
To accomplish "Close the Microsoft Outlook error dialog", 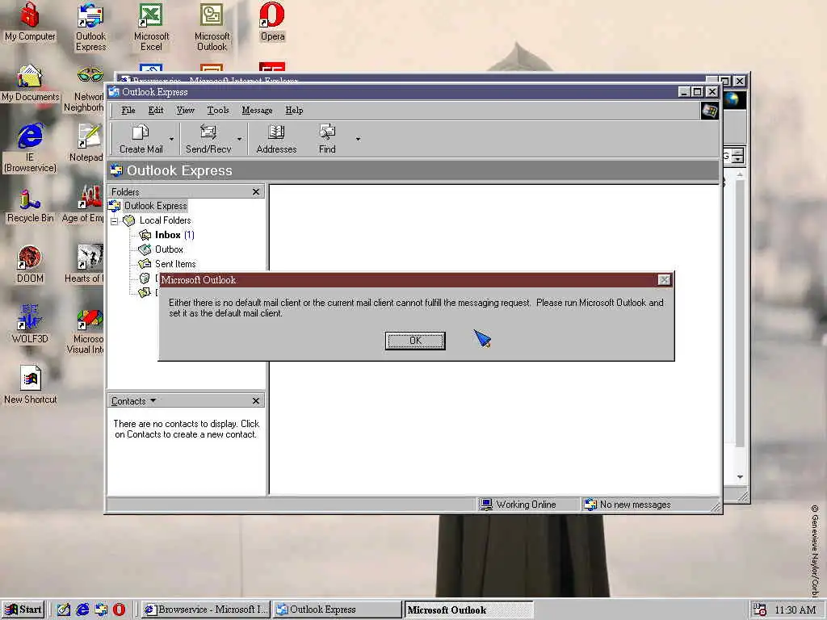I will click(x=664, y=280).
